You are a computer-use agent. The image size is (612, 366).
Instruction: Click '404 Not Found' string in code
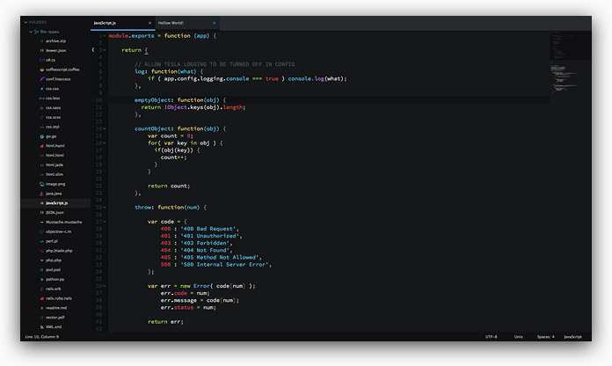pos(205,250)
